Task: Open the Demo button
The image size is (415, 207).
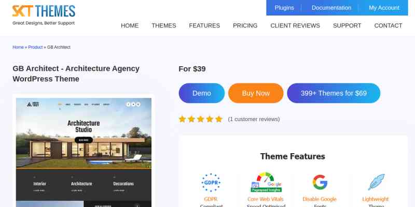Action: 202,93
